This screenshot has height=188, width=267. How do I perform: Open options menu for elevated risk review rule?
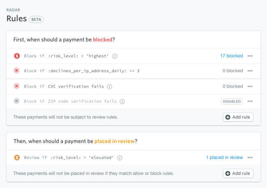click(250, 158)
